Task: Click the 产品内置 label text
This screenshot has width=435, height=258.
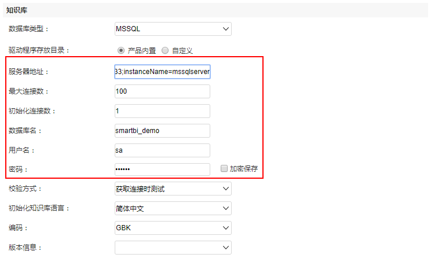Action: pyautogui.click(x=142, y=51)
